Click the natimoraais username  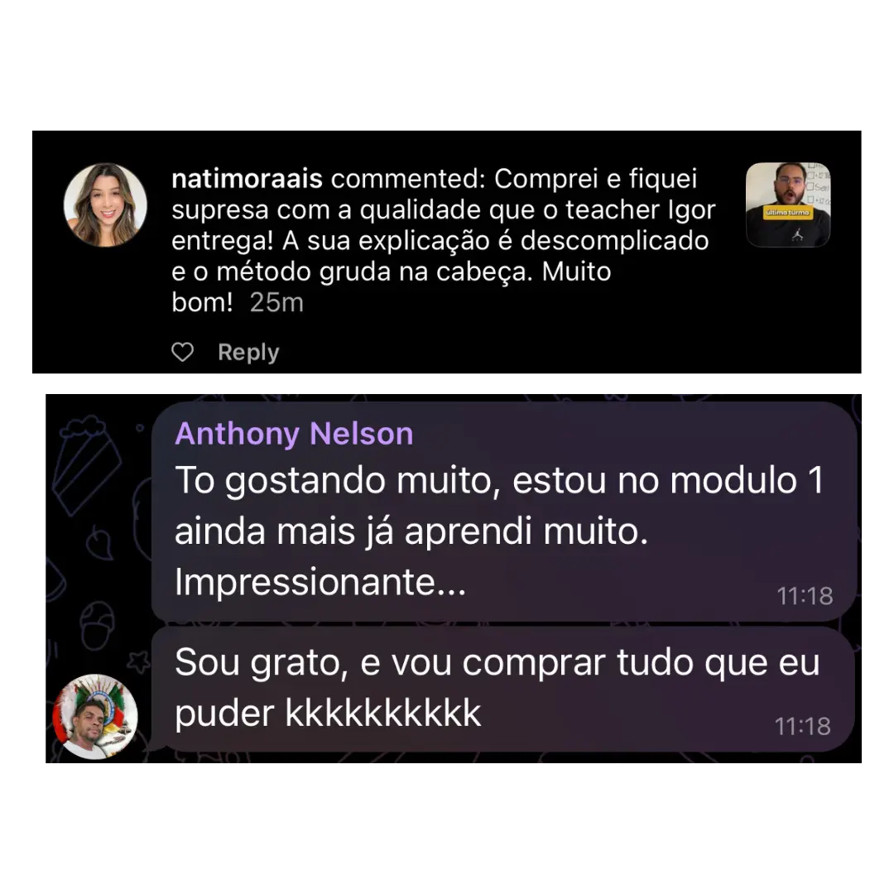tap(247, 179)
